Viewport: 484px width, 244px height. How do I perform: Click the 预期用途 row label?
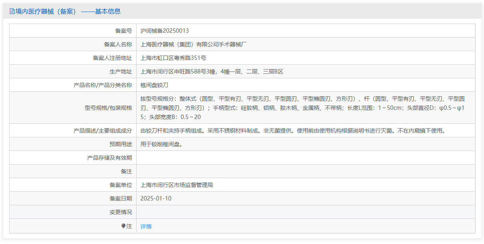(x=121, y=144)
